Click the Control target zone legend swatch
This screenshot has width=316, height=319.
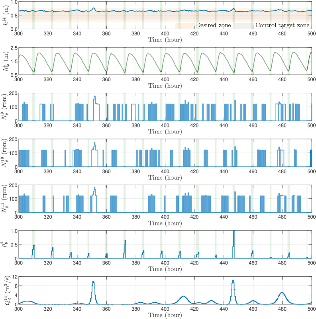(x=243, y=25)
